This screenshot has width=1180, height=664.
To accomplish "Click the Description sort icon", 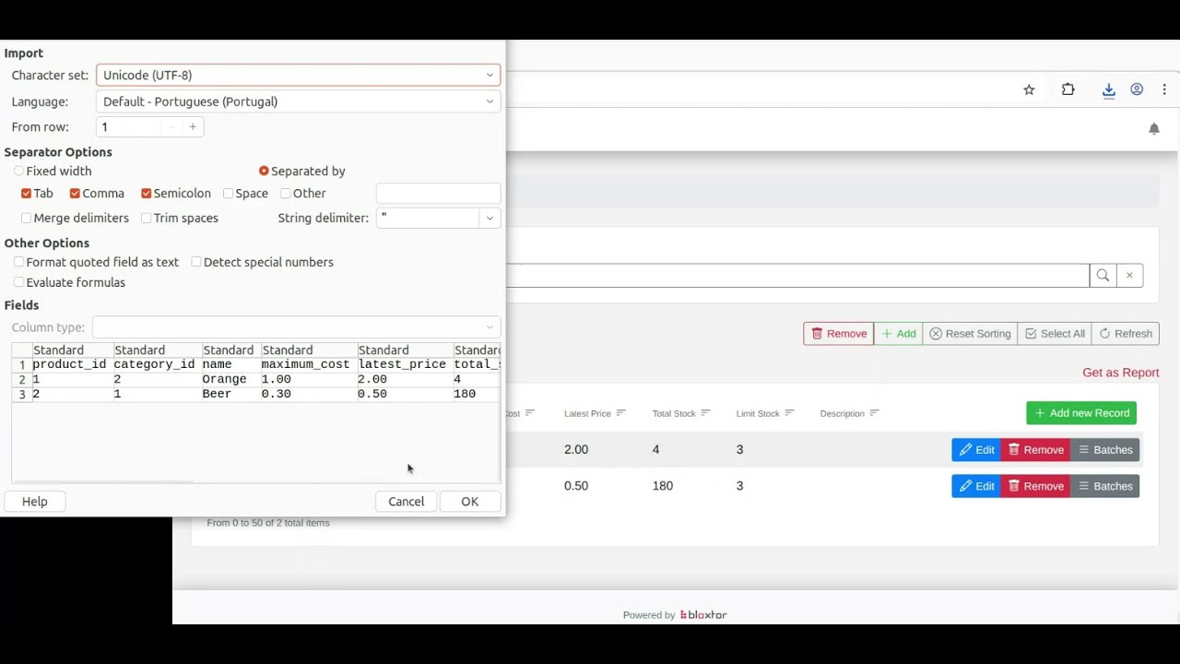I will [874, 413].
